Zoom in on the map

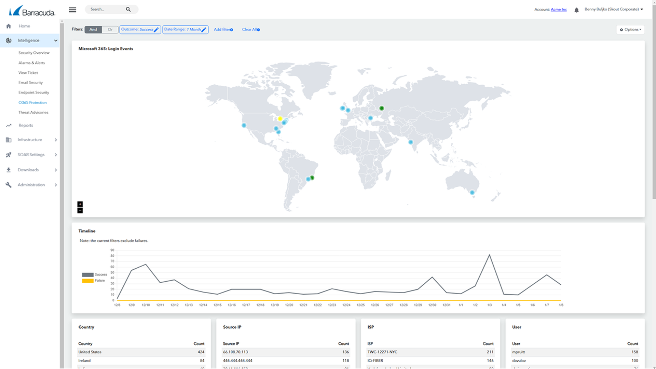[80, 204]
